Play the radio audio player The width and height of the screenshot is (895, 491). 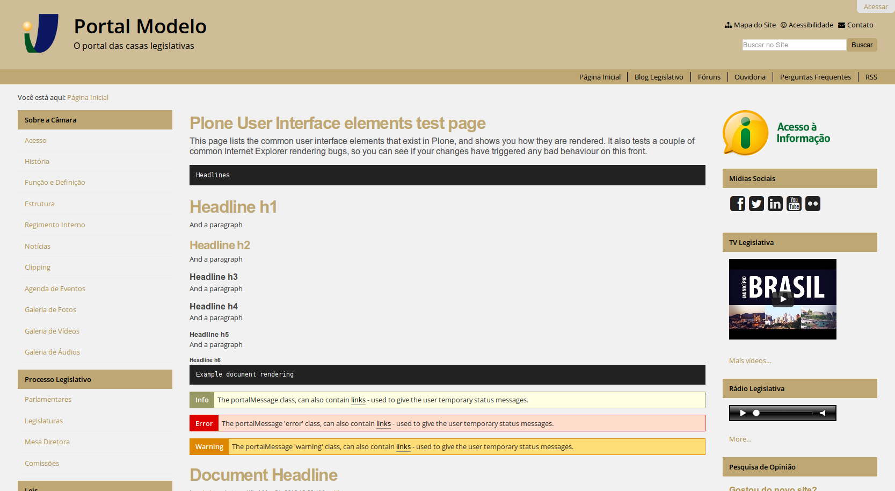pyautogui.click(x=743, y=413)
